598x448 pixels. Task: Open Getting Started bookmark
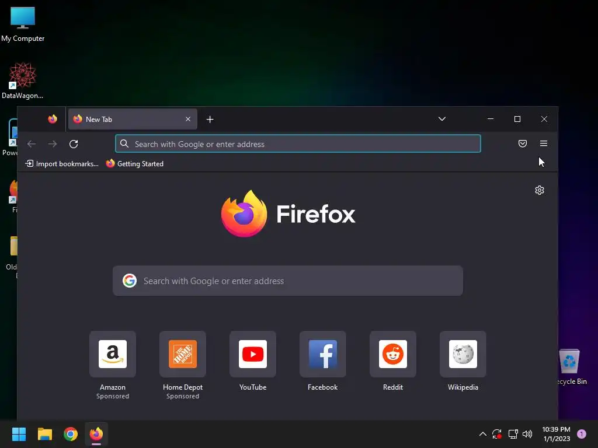tap(135, 164)
